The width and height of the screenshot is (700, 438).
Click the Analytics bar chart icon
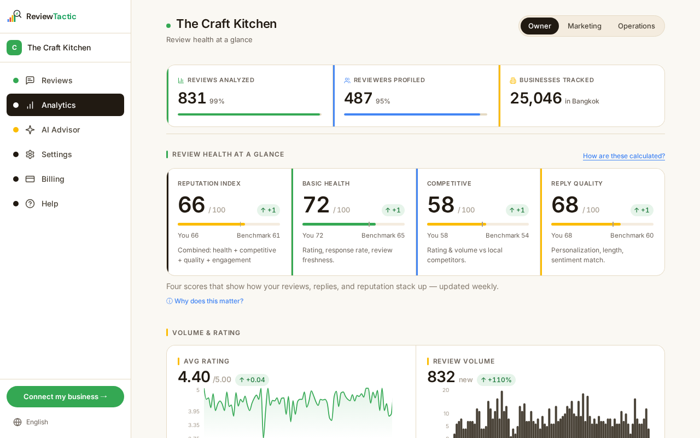coord(30,105)
